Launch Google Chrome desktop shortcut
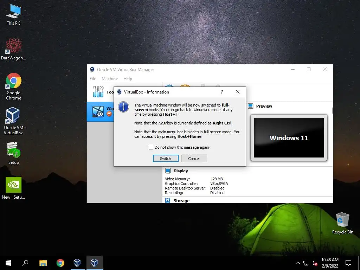The image size is (360, 270). click(x=14, y=86)
